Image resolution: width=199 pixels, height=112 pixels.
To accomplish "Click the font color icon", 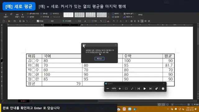I will point(108,21).
